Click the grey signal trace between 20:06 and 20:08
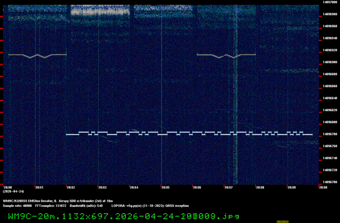 (x=226, y=56)
